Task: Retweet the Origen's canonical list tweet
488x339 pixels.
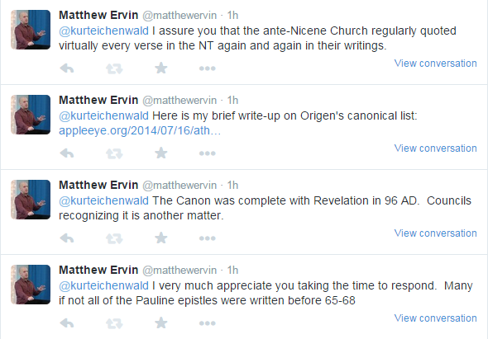Action: tap(114, 153)
